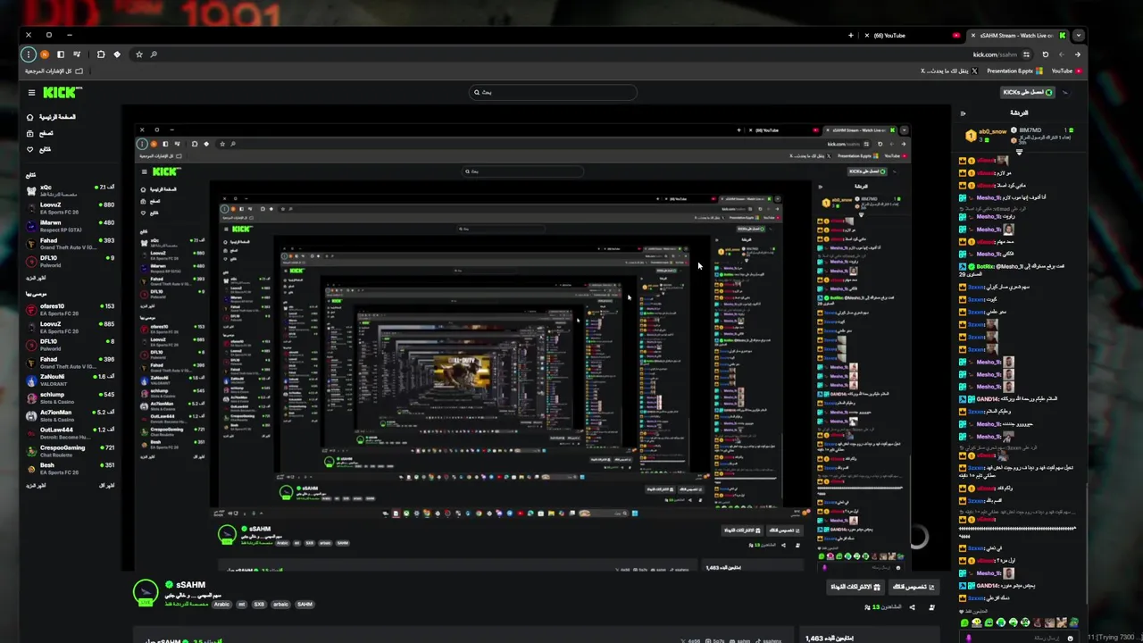Reload the page with the refresh icon
This screenshot has height=643, width=1143.
[1046, 54]
